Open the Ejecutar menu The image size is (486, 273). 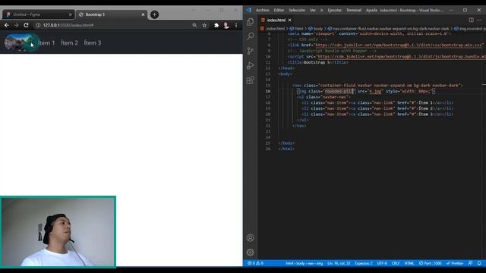pos(334,10)
